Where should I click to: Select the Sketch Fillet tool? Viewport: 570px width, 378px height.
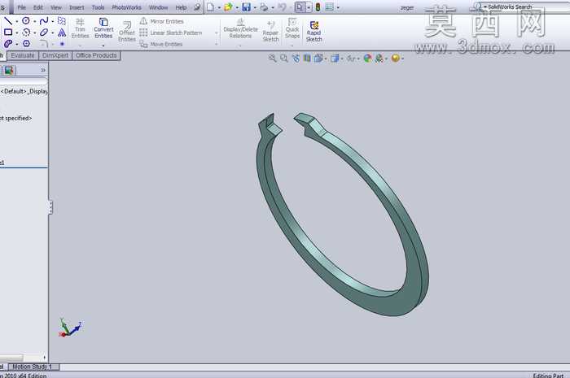(44, 44)
